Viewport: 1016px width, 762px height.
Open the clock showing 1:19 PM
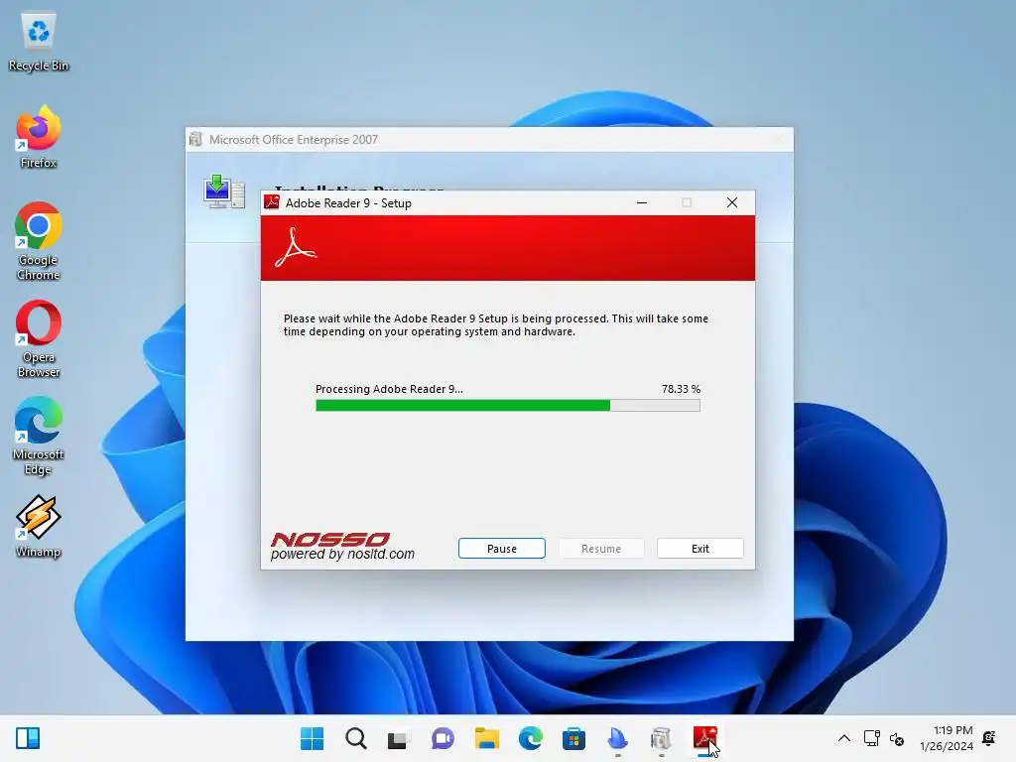(946, 738)
